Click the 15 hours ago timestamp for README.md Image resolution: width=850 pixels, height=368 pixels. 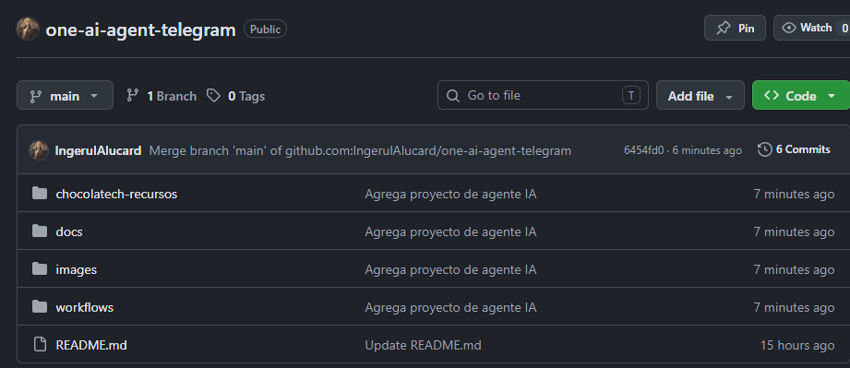point(796,345)
